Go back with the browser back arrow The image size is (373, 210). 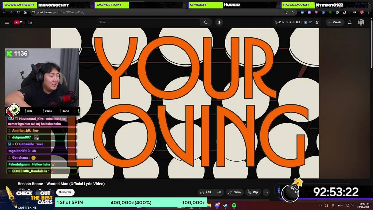pos(4,12)
